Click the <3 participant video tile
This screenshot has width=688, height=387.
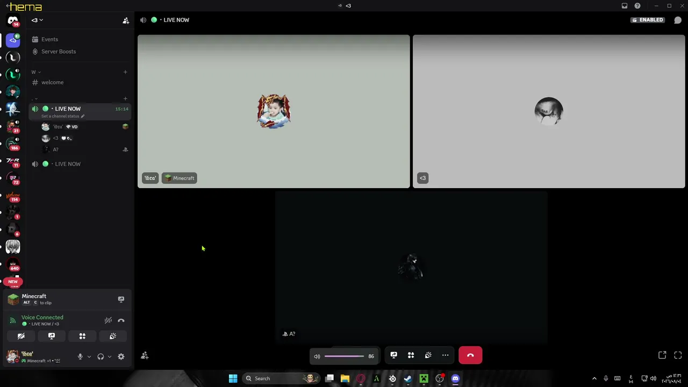(x=549, y=111)
